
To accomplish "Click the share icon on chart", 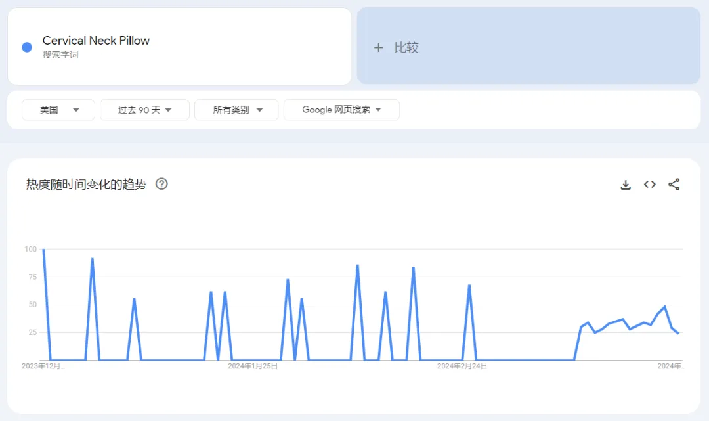I will [674, 185].
